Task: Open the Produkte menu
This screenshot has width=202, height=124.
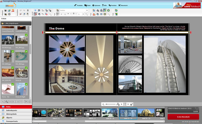Action: pyautogui.click(x=78, y=5)
